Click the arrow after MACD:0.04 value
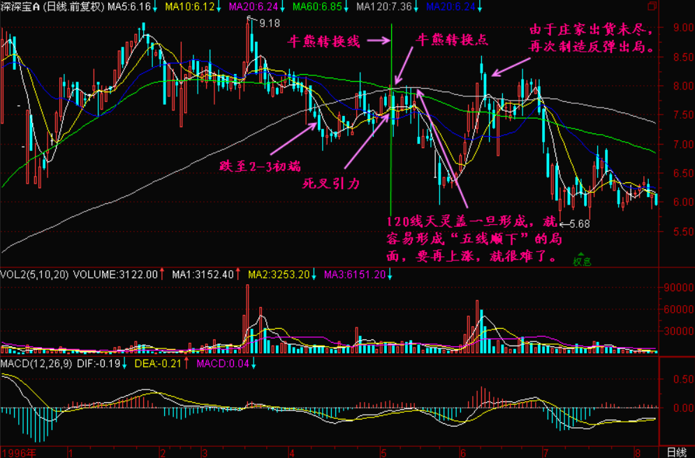 pyautogui.click(x=254, y=364)
